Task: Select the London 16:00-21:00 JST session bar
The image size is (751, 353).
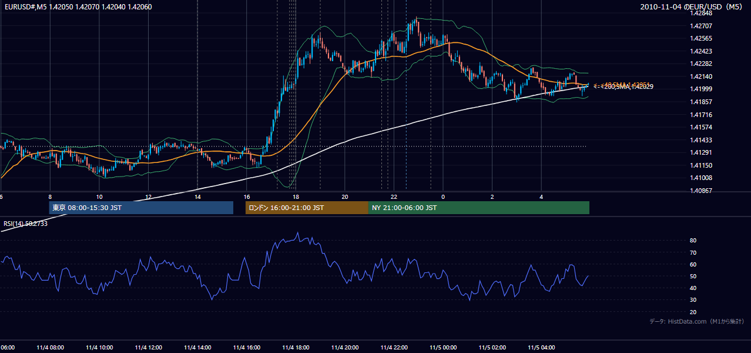Action: pos(307,208)
